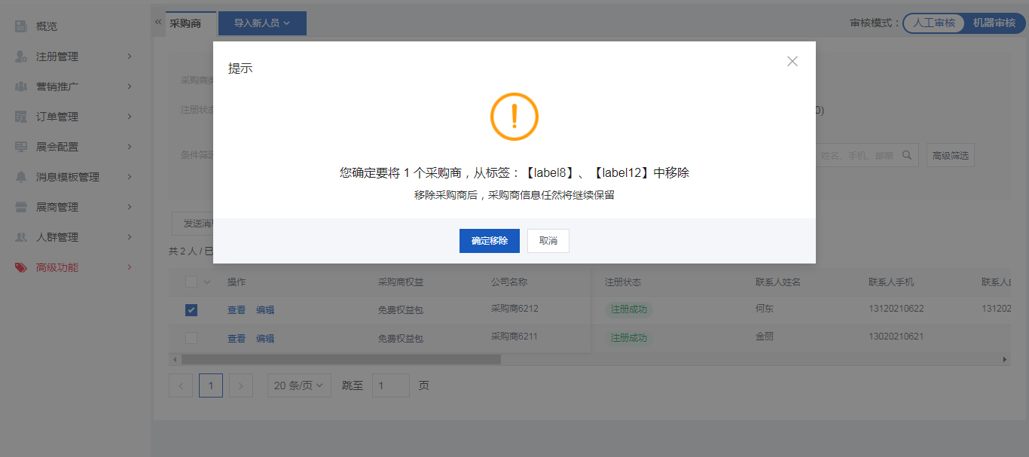The image size is (1029, 457).
Task: Click the Registration Management user icon
Action: [21, 56]
